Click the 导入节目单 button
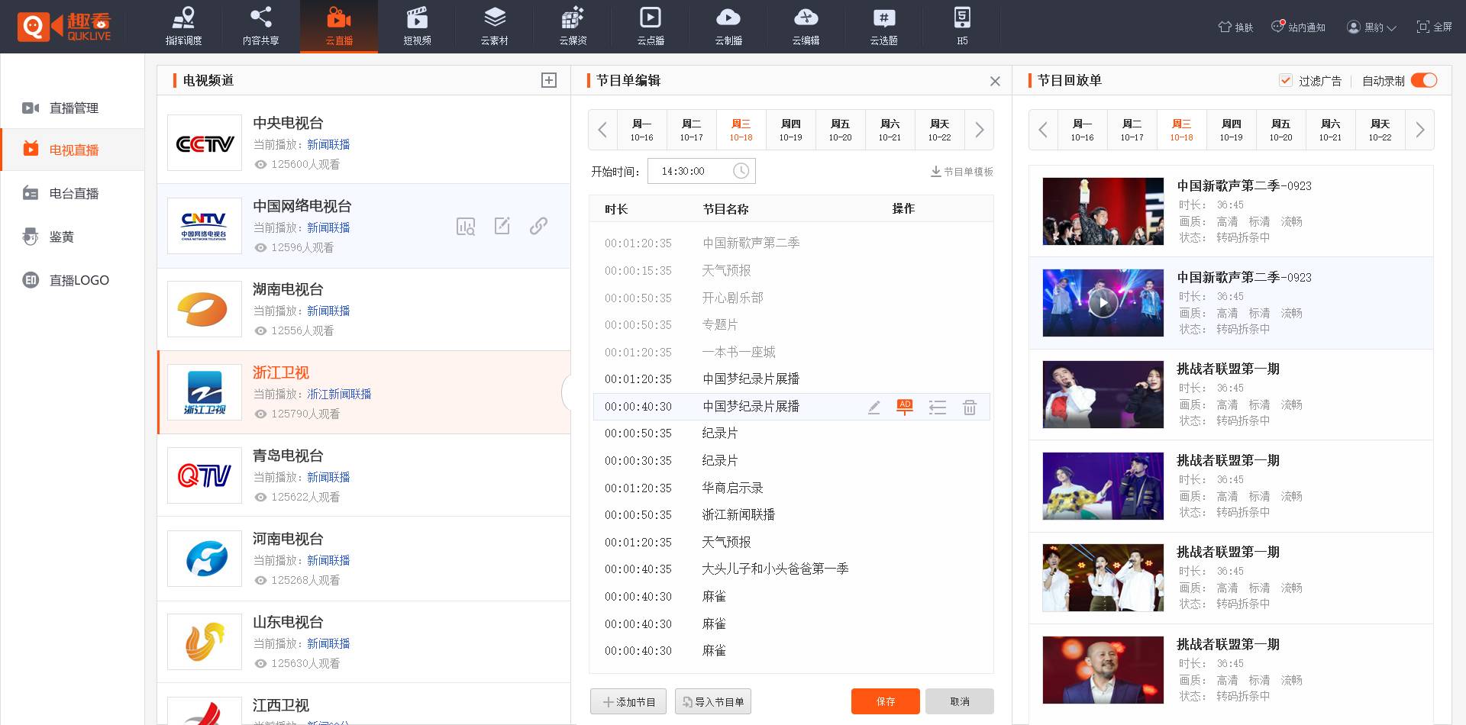This screenshot has height=725, width=1466. click(713, 701)
